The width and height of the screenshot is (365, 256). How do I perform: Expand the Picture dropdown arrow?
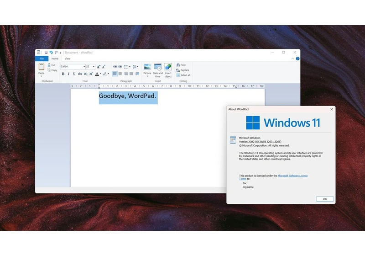(147, 76)
